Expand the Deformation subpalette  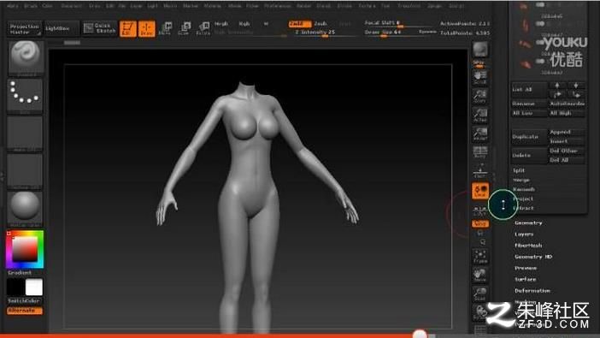532,291
